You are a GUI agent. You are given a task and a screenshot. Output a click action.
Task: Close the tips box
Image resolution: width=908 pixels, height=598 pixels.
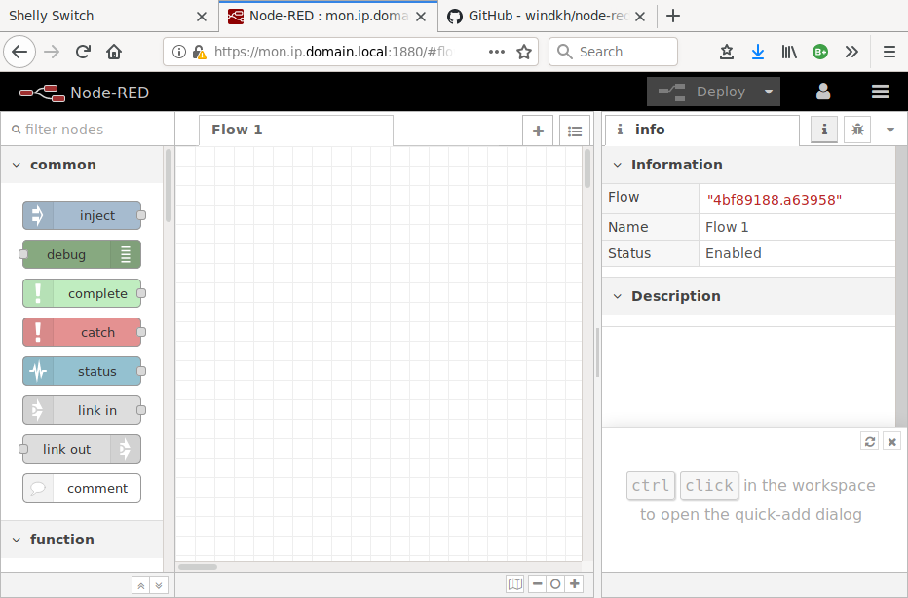tap(891, 442)
